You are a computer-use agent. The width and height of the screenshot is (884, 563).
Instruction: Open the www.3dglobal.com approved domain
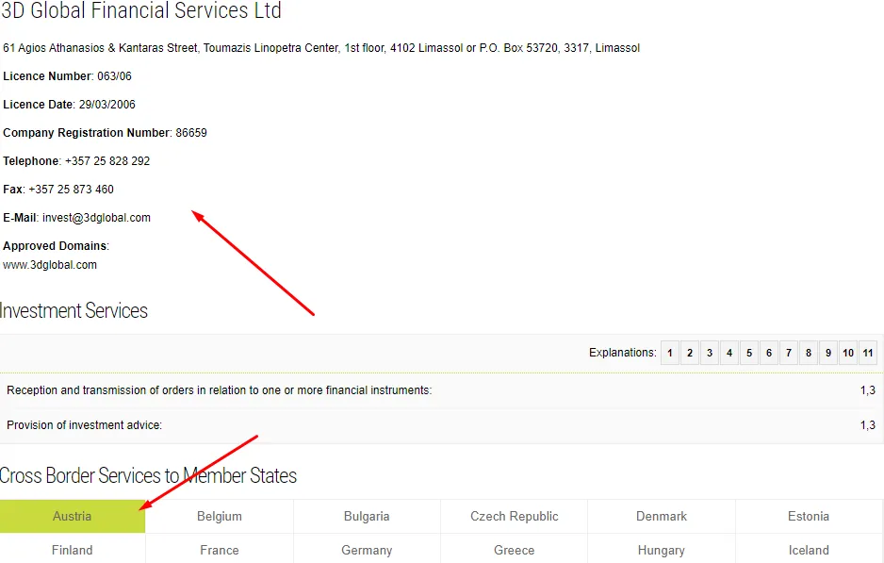pos(50,265)
